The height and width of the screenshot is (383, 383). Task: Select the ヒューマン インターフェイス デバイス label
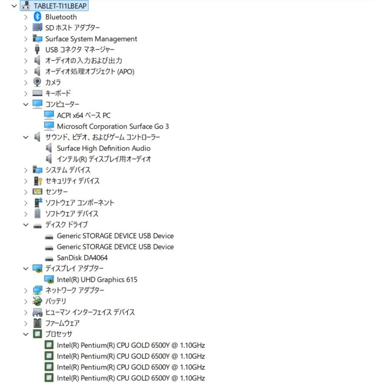tap(90, 312)
